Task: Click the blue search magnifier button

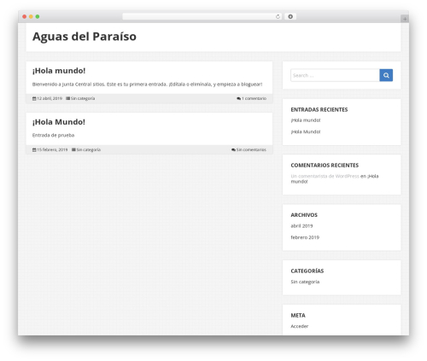Action: click(x=386, y=75)
